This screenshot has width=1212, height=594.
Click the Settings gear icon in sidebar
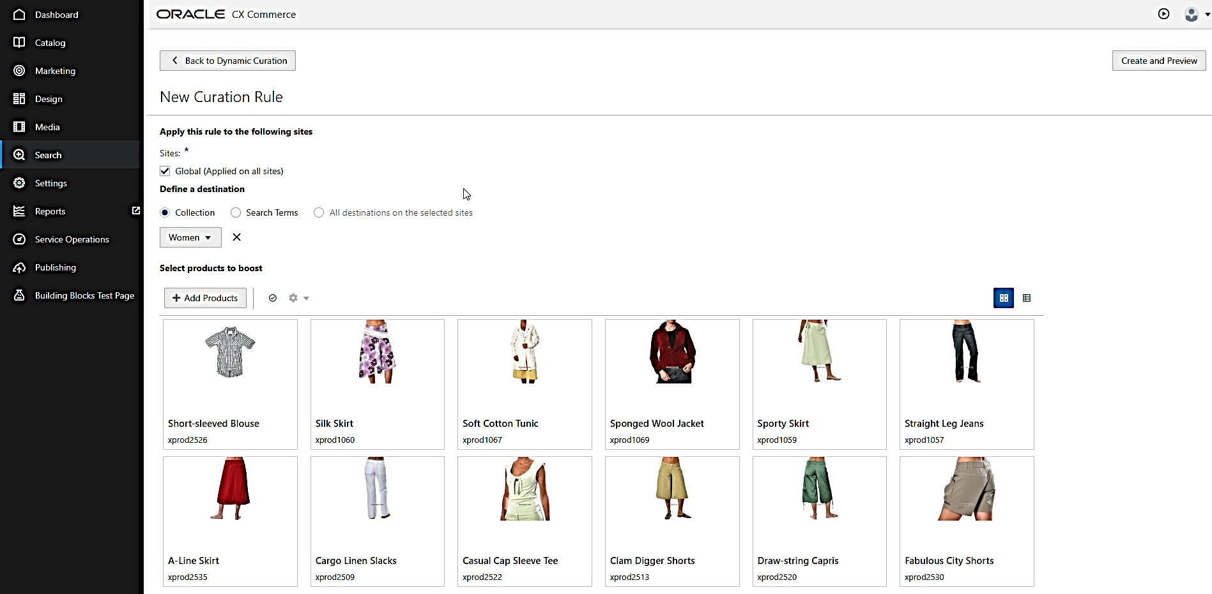click(19, 182)
